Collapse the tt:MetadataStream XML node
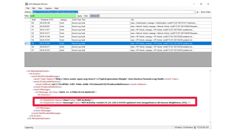The height and width of the screenshot is (131, 233). (x=26, y=71)
